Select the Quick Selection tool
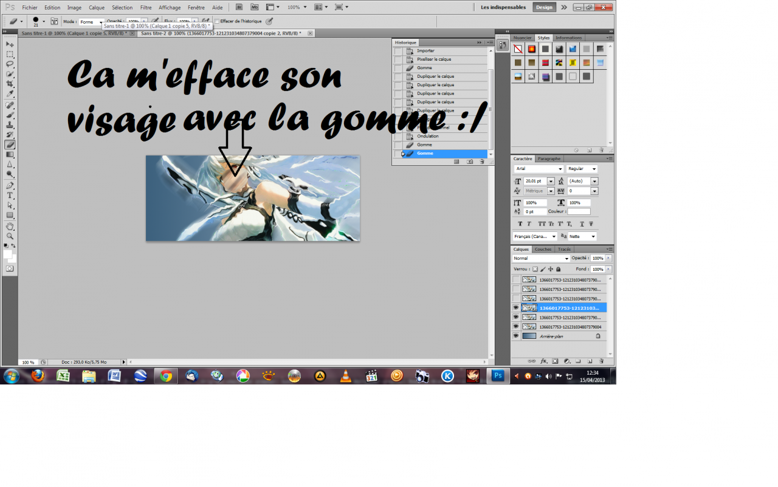The image size is (778, 487). (x=10, y=73)
